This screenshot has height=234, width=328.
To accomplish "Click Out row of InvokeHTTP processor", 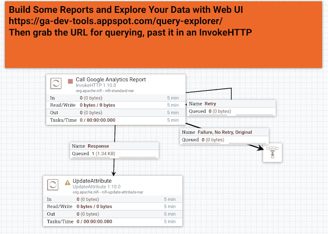I will [x=116, y=113].
